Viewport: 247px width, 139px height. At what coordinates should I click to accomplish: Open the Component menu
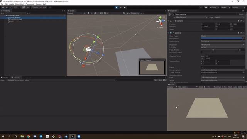(x=30, y=4)
